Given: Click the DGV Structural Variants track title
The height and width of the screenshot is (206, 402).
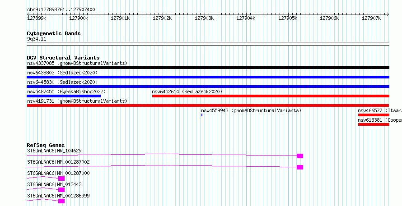Looking at the screenshot, I should coord(63,58).
